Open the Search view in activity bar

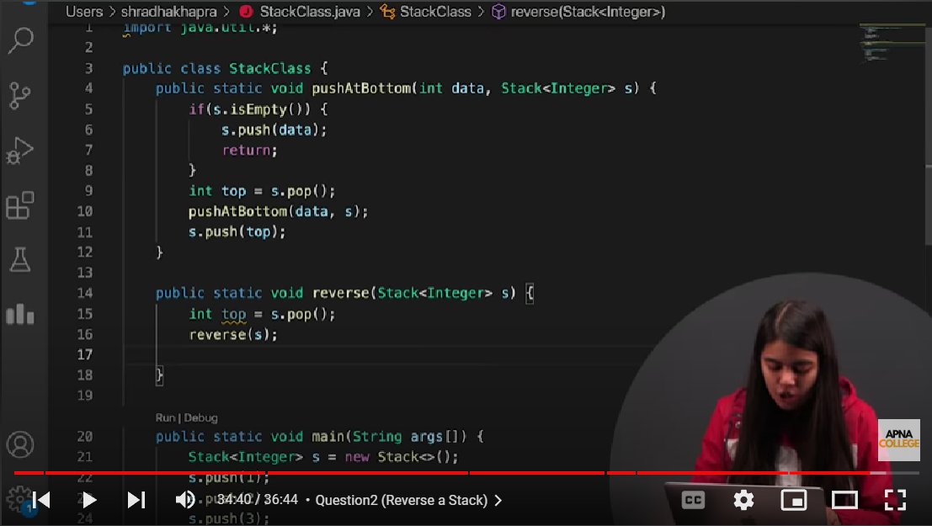(20, 41)
